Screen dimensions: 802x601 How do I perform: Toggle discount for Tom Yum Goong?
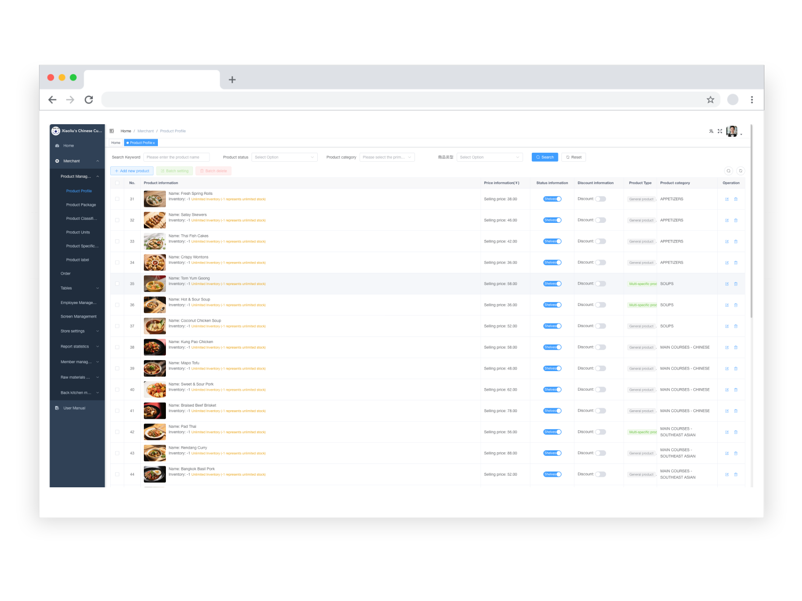(599, 283)
